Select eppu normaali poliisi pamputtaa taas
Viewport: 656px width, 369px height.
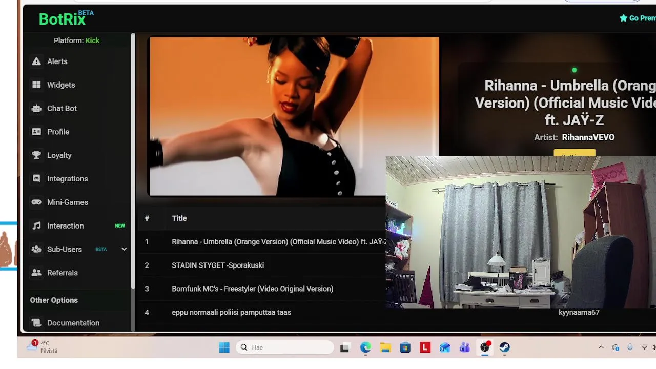pyautogui.click(x=261, y=312)
